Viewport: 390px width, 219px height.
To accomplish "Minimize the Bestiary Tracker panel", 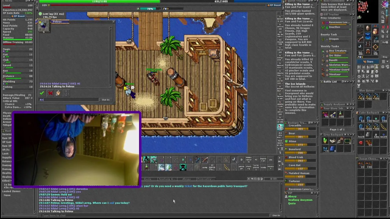I will pos(315,123).
